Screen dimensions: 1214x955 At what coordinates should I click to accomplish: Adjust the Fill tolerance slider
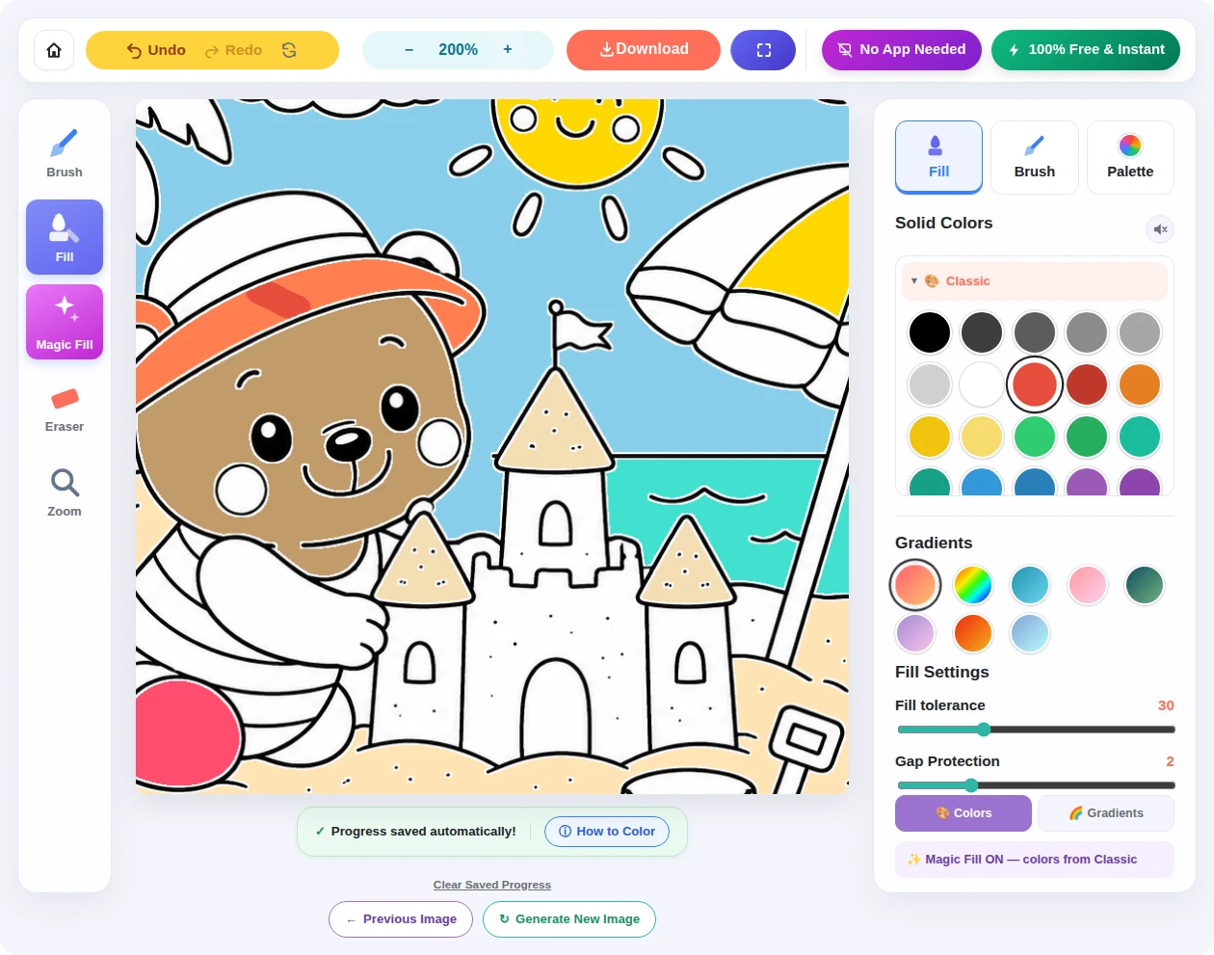point(1036,730)
